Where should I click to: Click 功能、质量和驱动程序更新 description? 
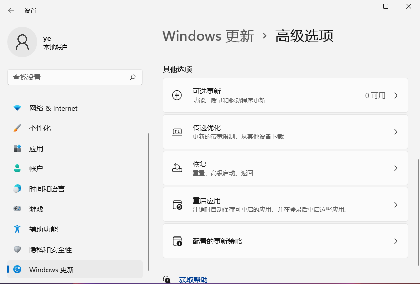pos(229,101)
